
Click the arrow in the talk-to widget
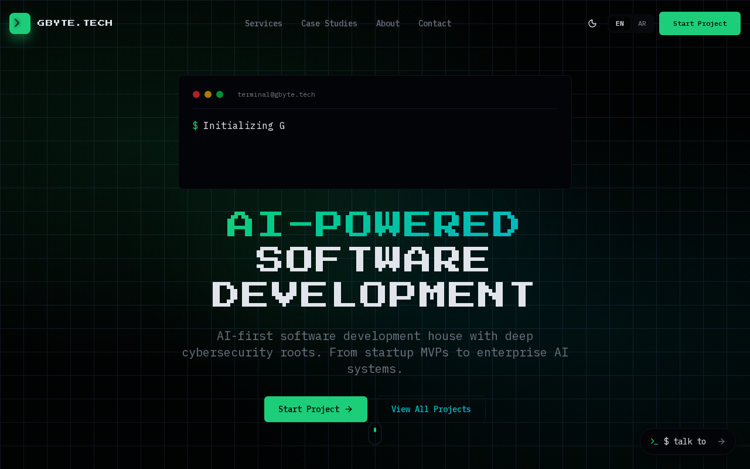[721, 441]
